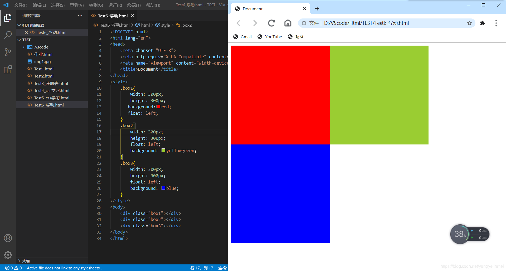Open 翻译 bookmark
The width and height of the screenshot is (506, 271).
pos(296,37)
